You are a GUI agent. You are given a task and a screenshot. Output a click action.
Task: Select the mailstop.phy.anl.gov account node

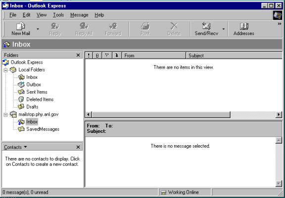click(39, 115)
